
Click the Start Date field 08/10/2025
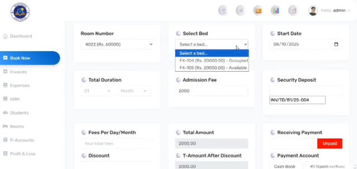[306, 44]
